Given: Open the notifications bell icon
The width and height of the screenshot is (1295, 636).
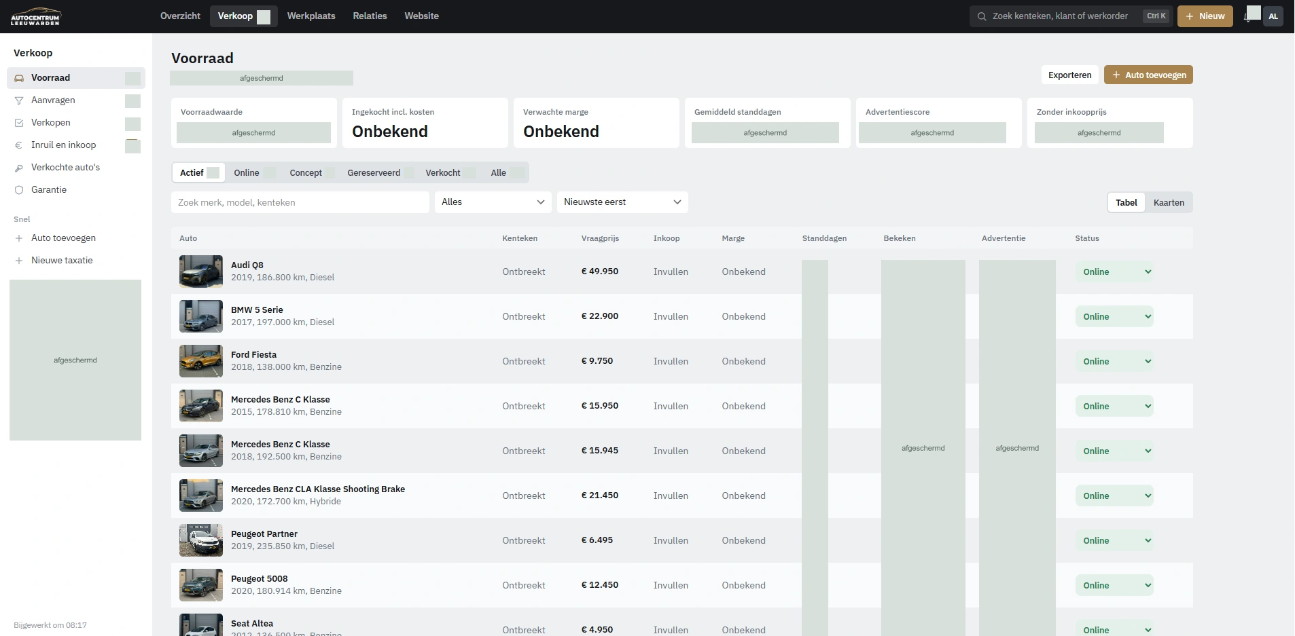Looking at the screenshot, I should [1247, 17].
